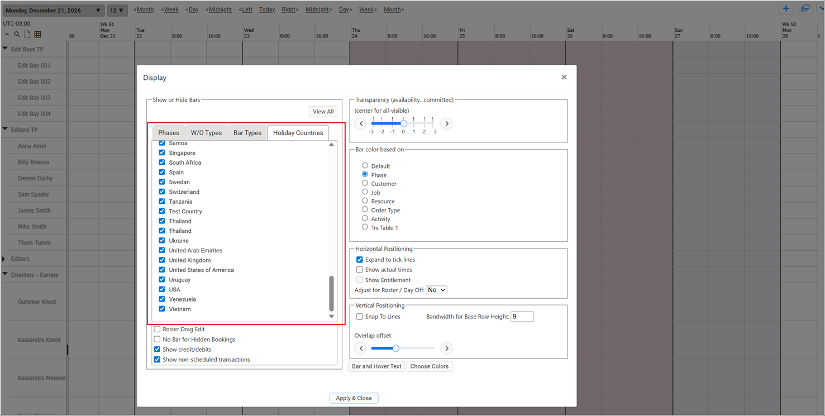Image resolution: width=825 pixels, height=416 pixels.
Task: Collapse the Edit Bays TP group
Action: point(5,49)
